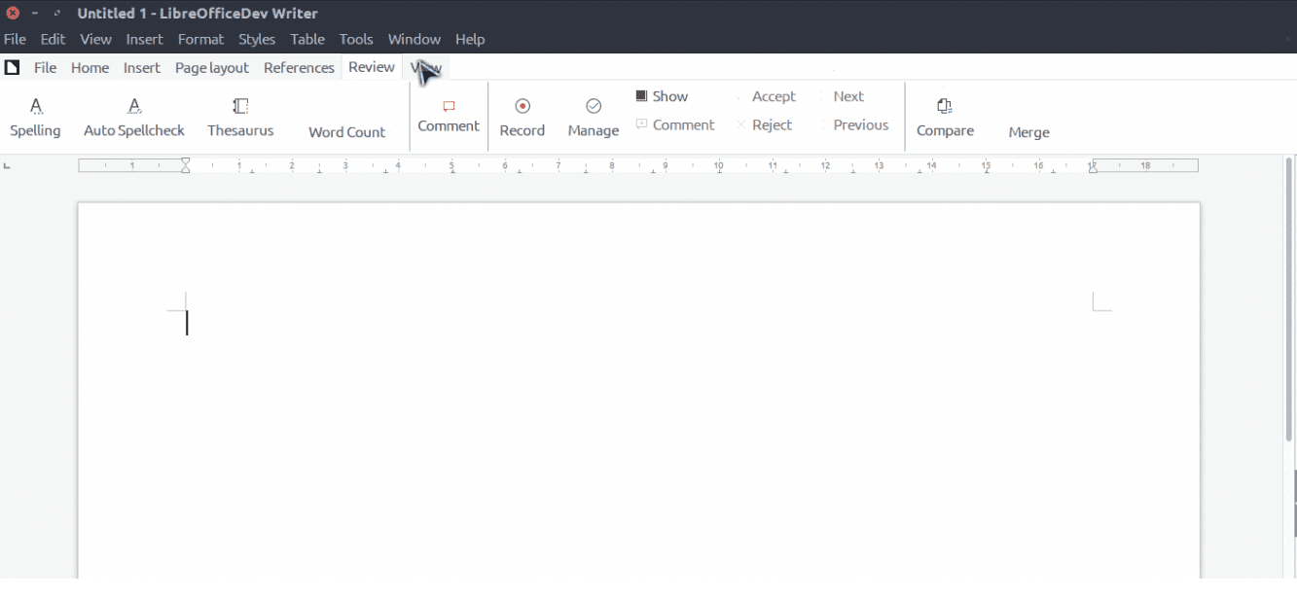Open the Edit menu

click(x=53, y=39)
